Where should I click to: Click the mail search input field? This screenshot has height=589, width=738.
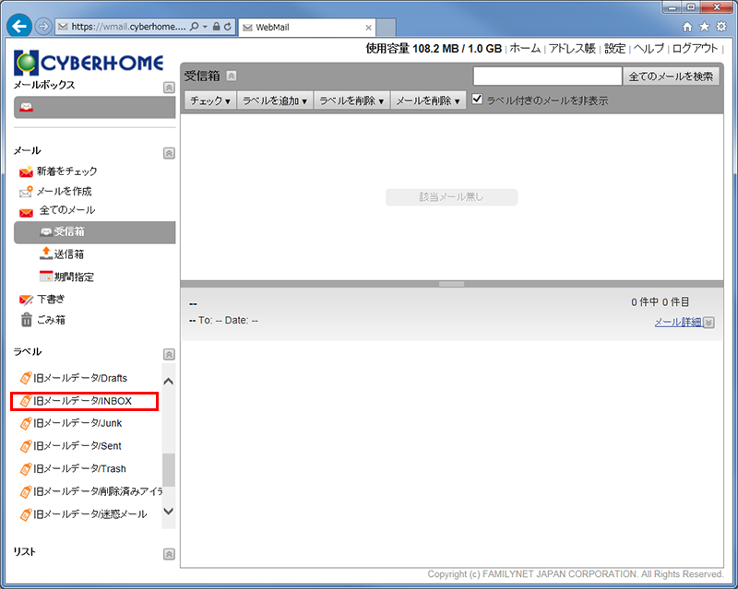[547, 77]
